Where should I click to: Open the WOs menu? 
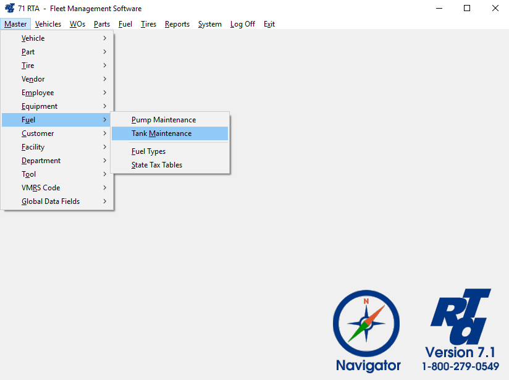[77, 24]
